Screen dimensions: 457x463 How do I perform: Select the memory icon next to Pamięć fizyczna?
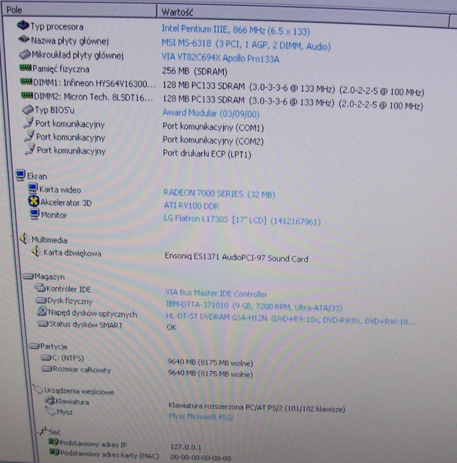click(25, 68)
